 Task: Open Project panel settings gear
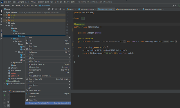click(60, 9)
